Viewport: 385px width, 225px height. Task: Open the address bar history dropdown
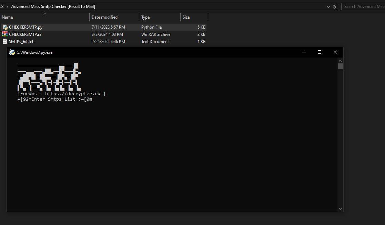328,7
